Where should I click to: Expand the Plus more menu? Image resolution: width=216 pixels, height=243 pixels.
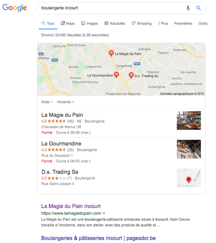pyautogui.click(x=163, y=23)
